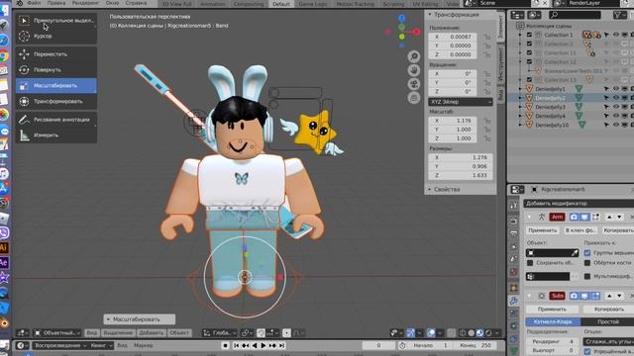Toggle viewport display icon on Subs modifier

point(584,296)
